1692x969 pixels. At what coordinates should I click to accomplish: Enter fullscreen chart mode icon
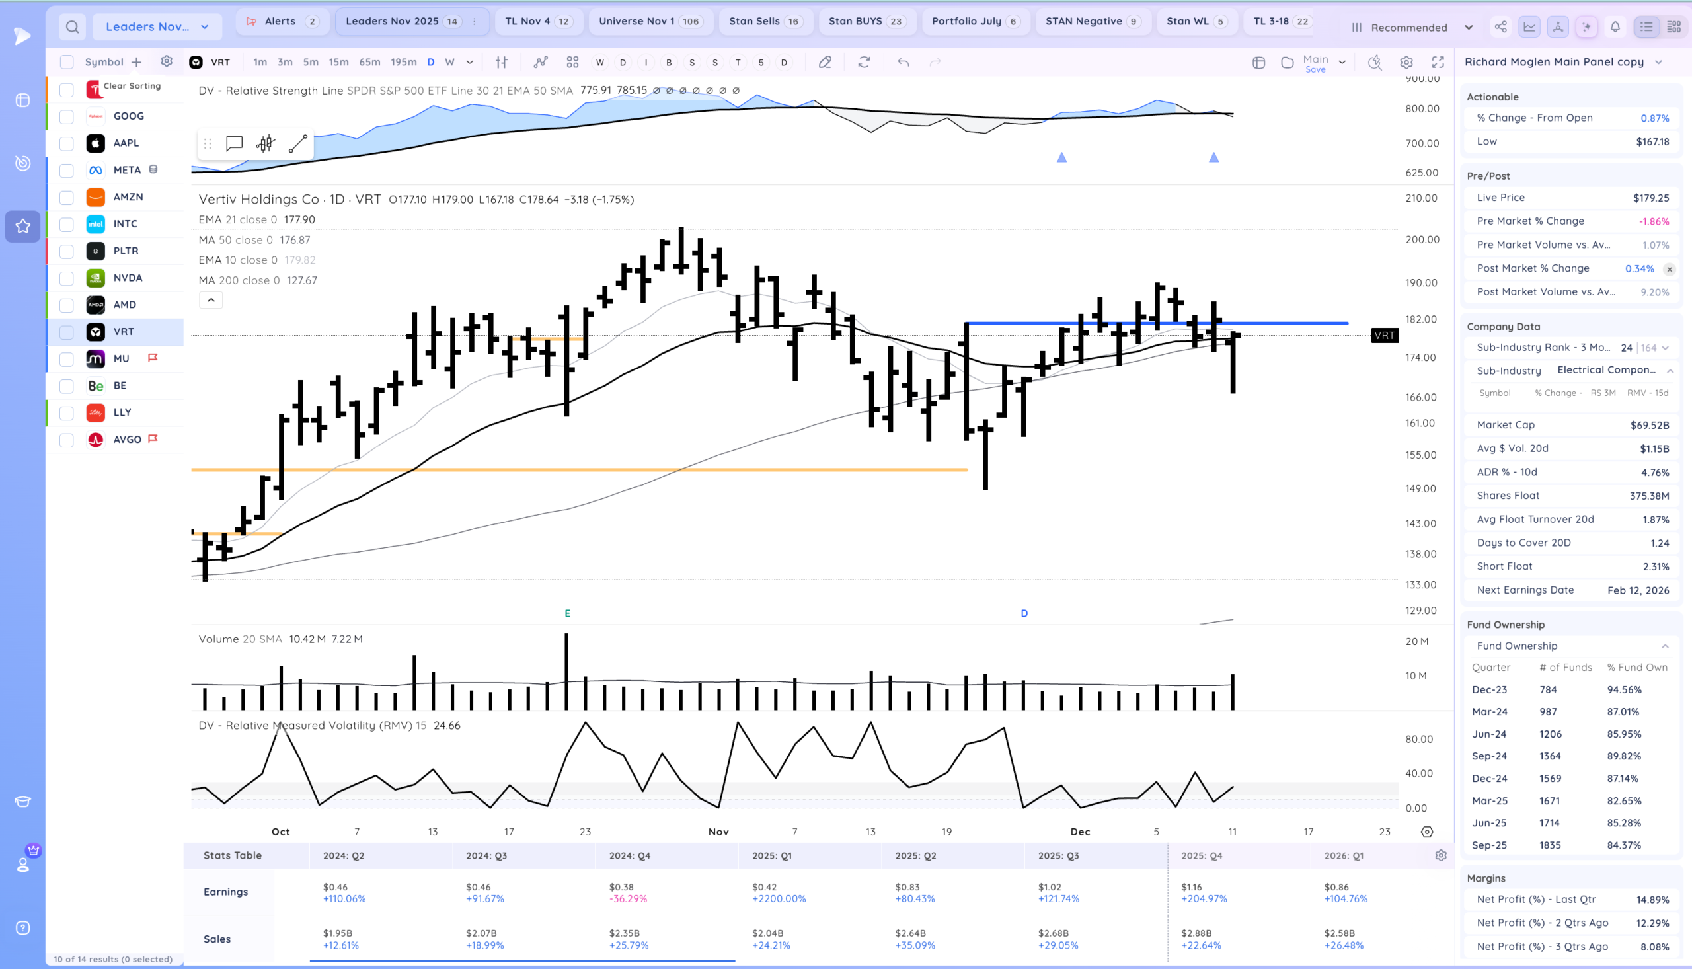pyautogui.click(x=1438, y=62)
